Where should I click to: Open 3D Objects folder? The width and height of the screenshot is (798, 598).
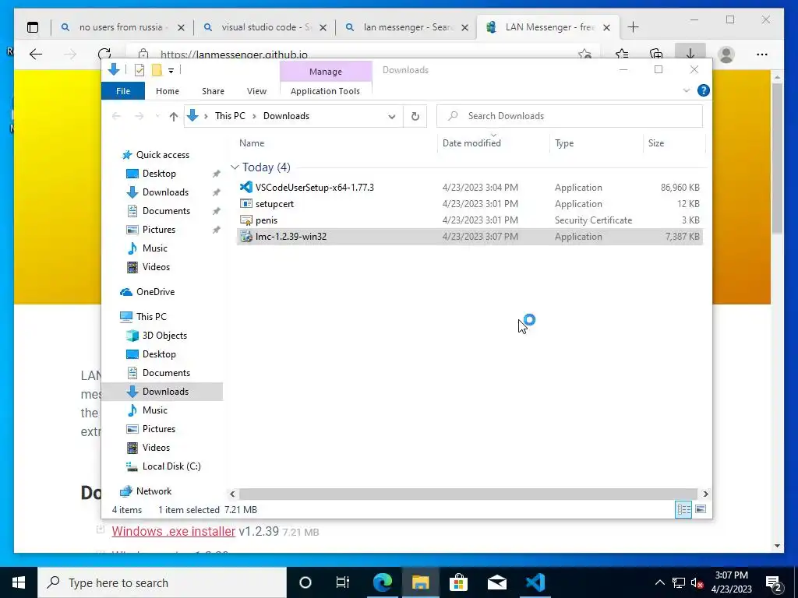(x=164, y=336)
